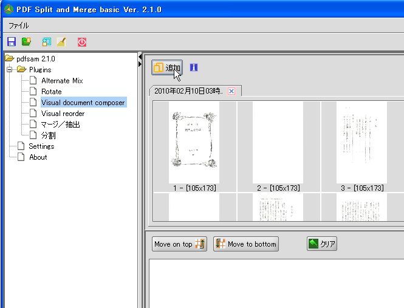
Task: Open the Visual reorder plugin
Action: tap(63, 114)
